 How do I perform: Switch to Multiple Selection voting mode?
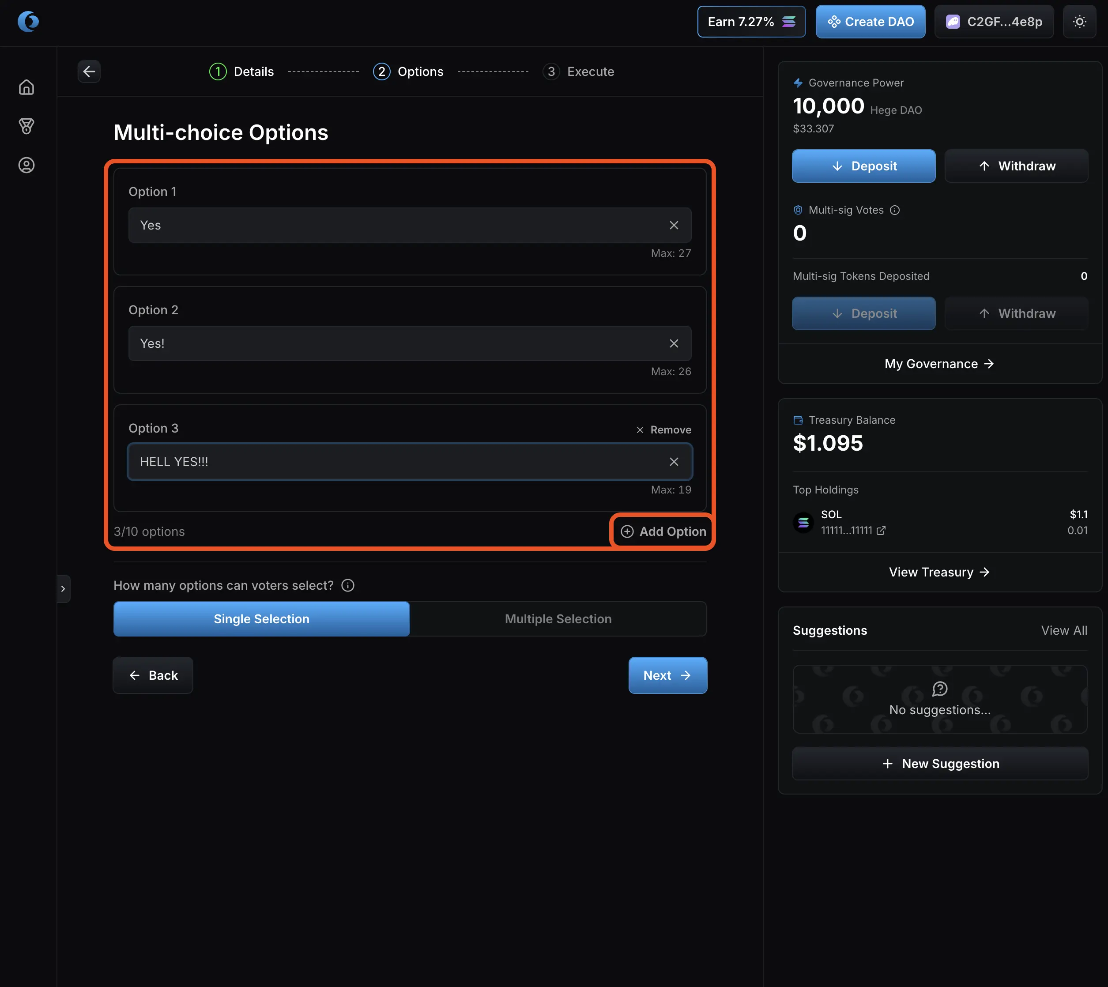(558, 619)
